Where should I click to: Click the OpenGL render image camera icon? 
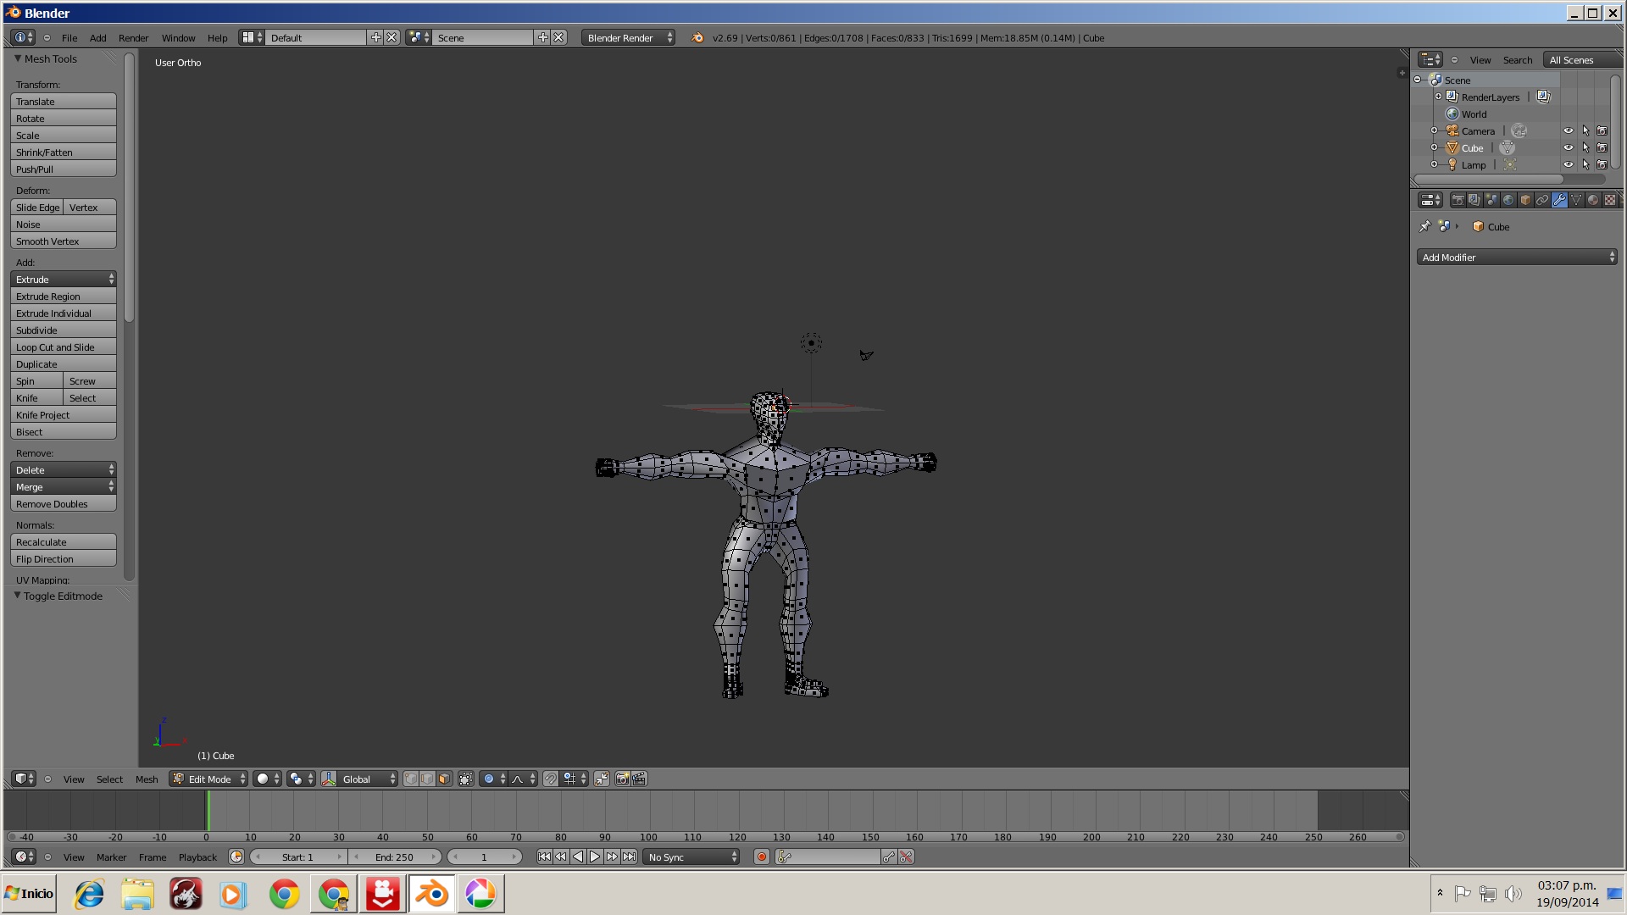click(x=622, y=779)
